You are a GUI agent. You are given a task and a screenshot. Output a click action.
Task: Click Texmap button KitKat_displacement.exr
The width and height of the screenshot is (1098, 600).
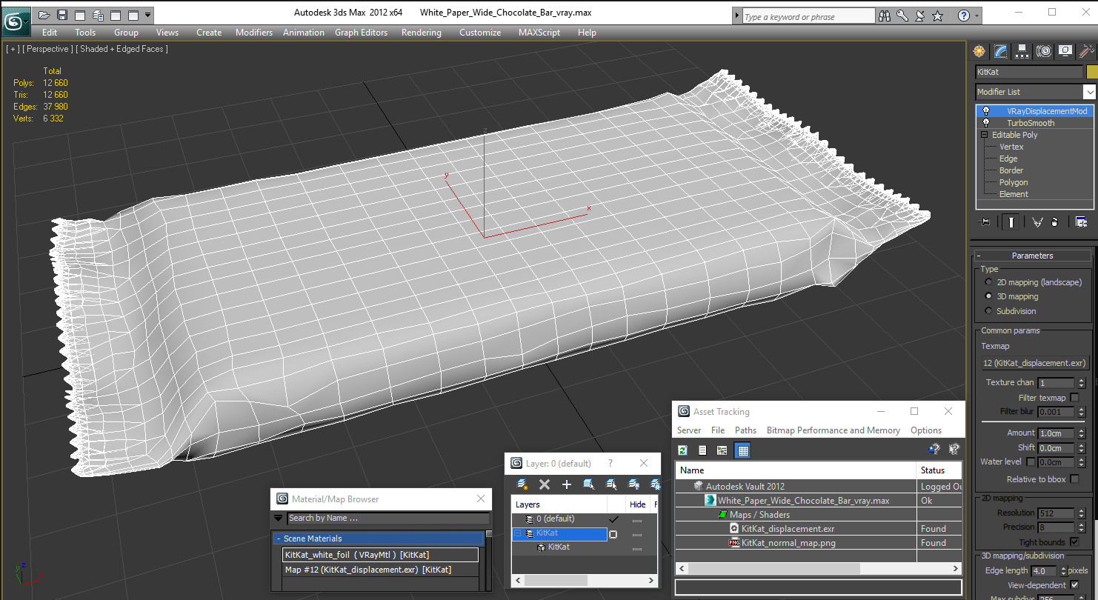click(x=1035, y=363)
